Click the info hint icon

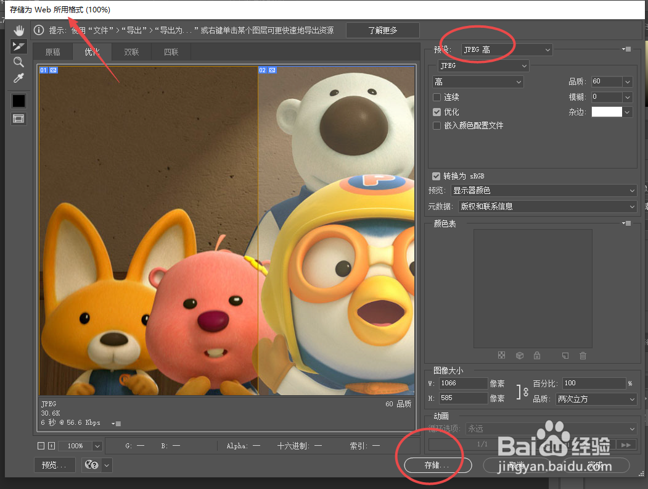pyautogui.click(x=39, y=30)
